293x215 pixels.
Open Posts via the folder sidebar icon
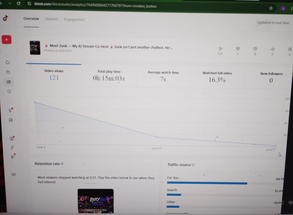[x=8, y=72]
